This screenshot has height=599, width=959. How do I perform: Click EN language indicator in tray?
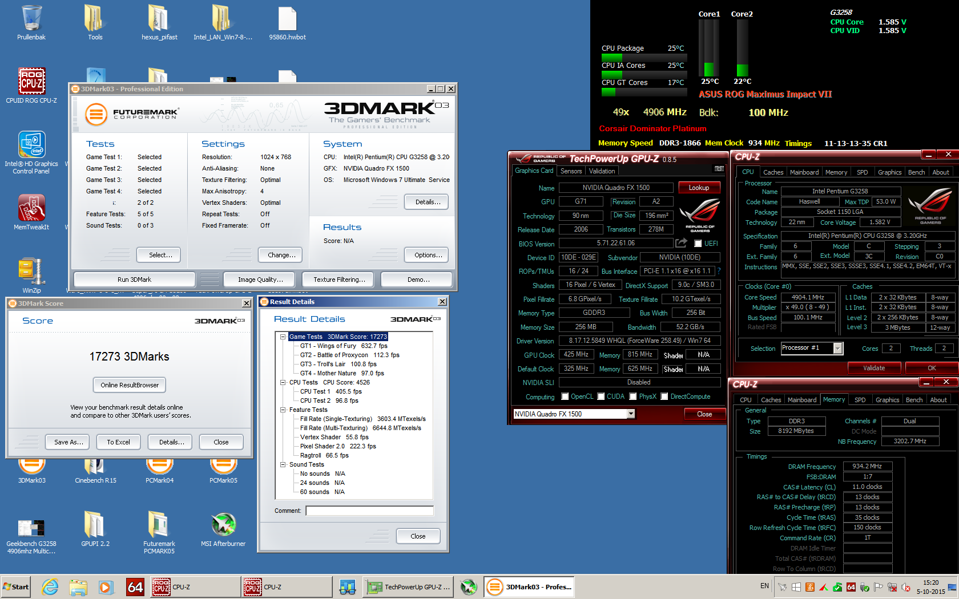click(x=764, y=586)
